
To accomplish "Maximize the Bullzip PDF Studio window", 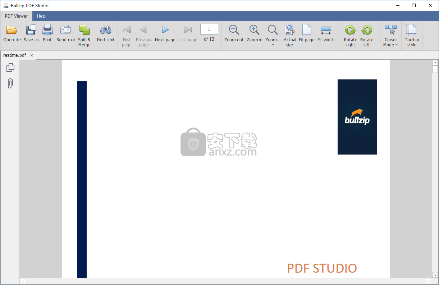I will click(414, 5).
